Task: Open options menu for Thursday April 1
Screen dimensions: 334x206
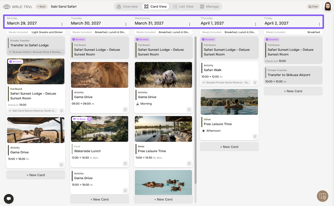Action: [256, 24]
